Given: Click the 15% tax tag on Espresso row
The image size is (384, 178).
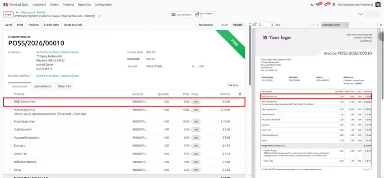Looking at the screenshot, I should coord(196,146).
